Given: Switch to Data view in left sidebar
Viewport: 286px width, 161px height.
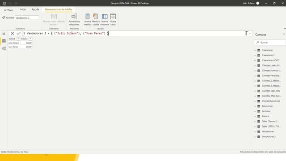Looking at the screenshot, I should tap(4, 41).
